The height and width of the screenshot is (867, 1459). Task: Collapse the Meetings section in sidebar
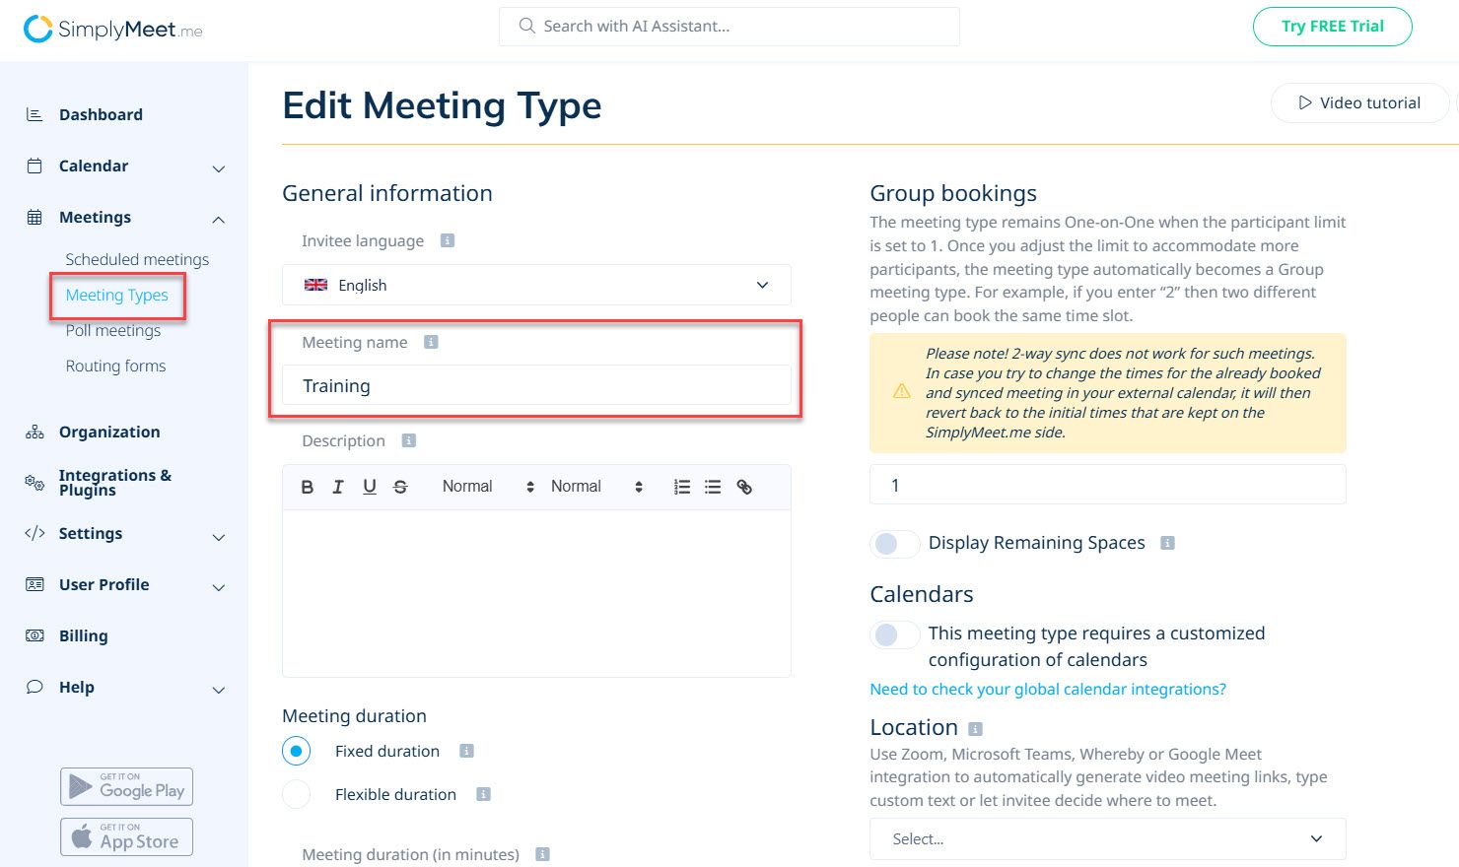218,219
